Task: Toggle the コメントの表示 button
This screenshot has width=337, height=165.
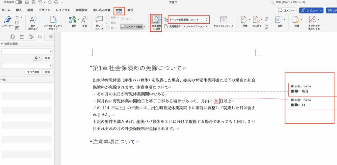Action: click(x=133, y=27)
